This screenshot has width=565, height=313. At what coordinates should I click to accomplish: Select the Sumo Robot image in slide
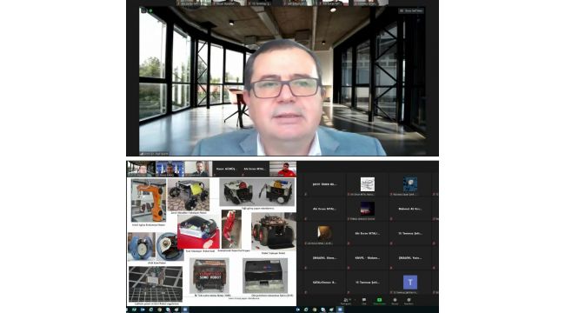click(209, 276)
